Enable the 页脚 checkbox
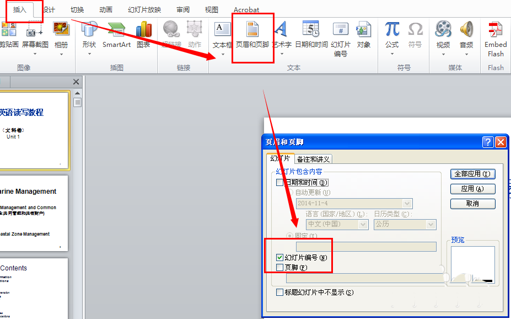Screen dimensions: 511x319 [x=279, y=268]
